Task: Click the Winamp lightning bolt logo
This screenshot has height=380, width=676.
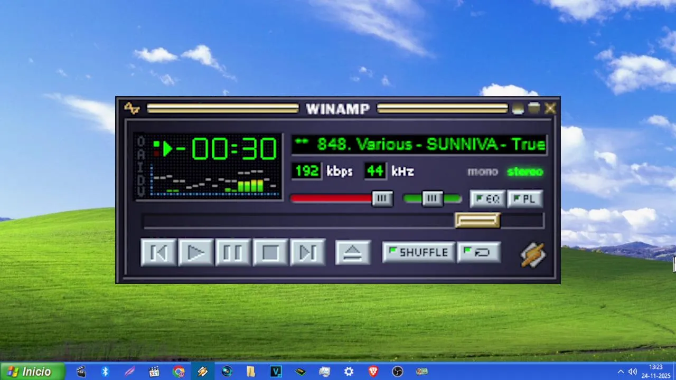Action: [x=533, y=254]
